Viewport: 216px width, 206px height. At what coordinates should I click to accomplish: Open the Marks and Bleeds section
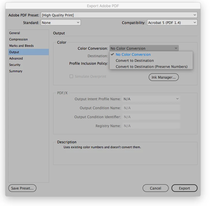click(x=29, y=46)
